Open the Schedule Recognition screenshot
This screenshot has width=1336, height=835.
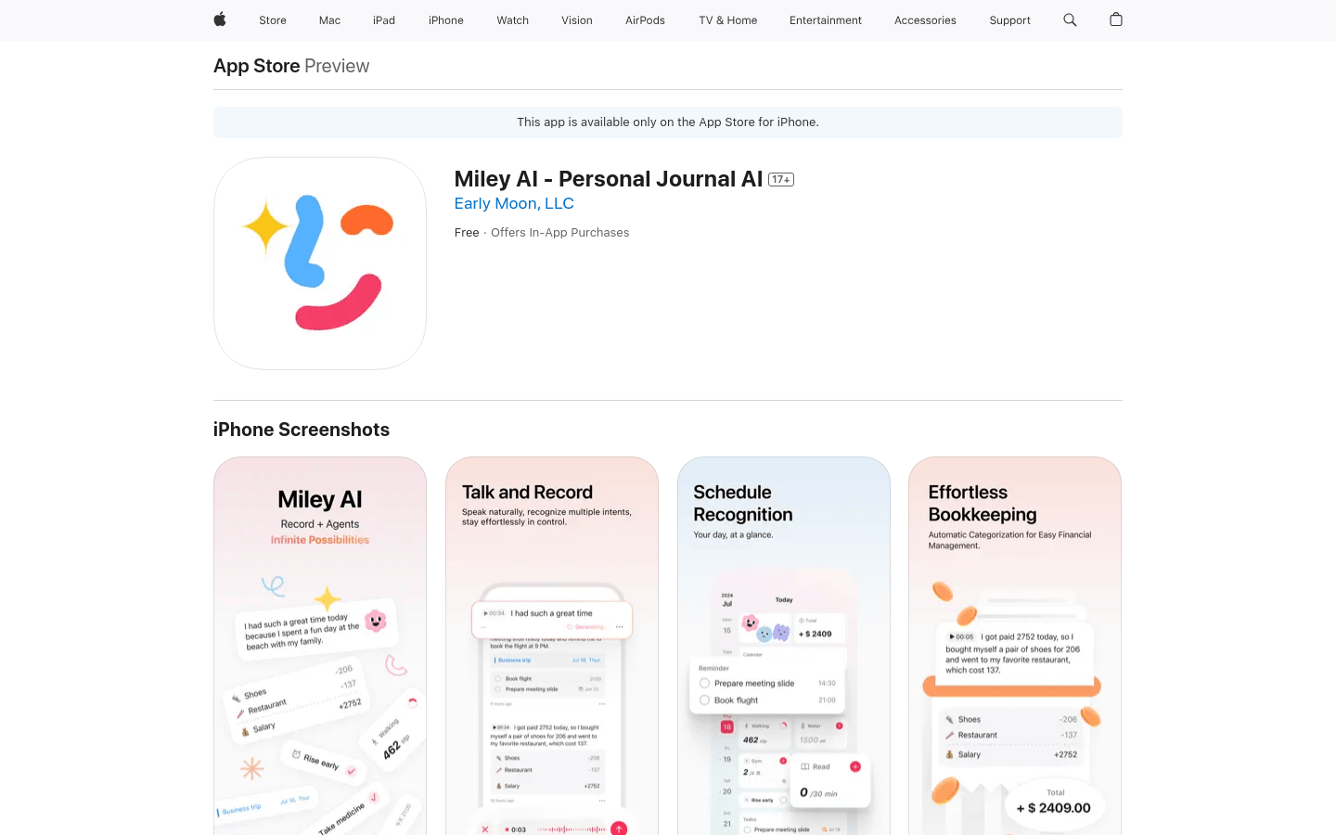click(x=784, y=646)
